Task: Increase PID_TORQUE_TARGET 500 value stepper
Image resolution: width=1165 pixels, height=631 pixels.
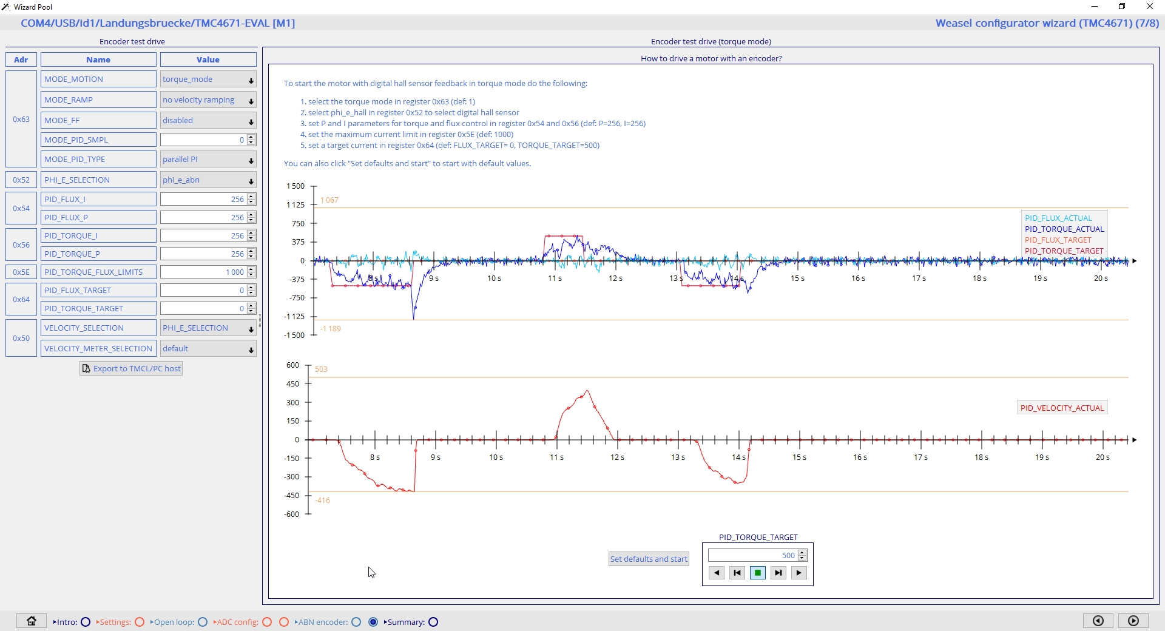Action: pos(802,553)
